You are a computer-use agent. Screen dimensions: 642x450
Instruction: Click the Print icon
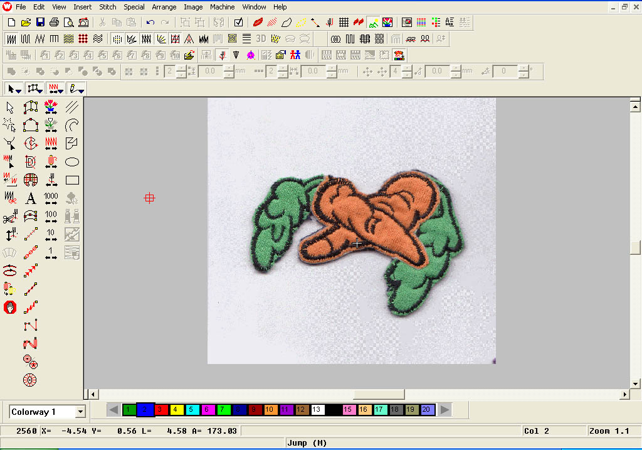tap(54, 23)
